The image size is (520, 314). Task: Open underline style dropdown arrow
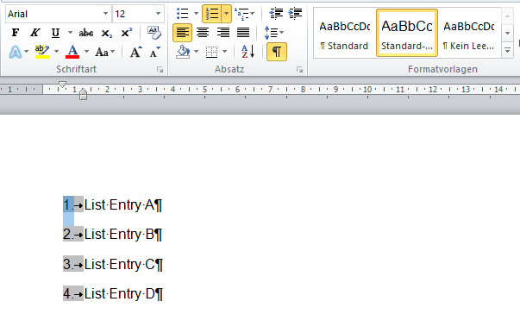[x=70, y=33]
